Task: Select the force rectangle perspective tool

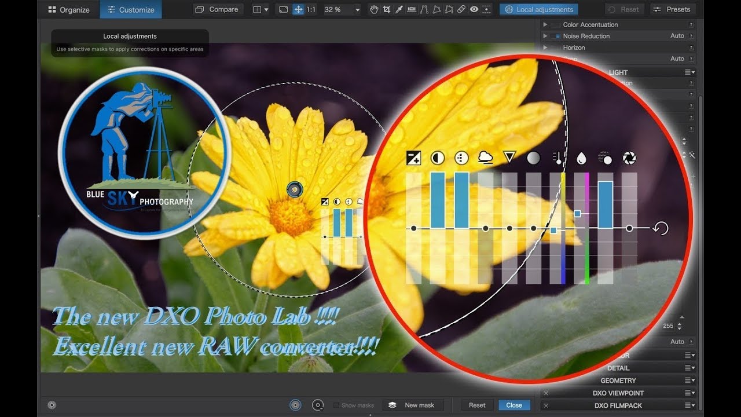Action: click(x=436, y=9)
